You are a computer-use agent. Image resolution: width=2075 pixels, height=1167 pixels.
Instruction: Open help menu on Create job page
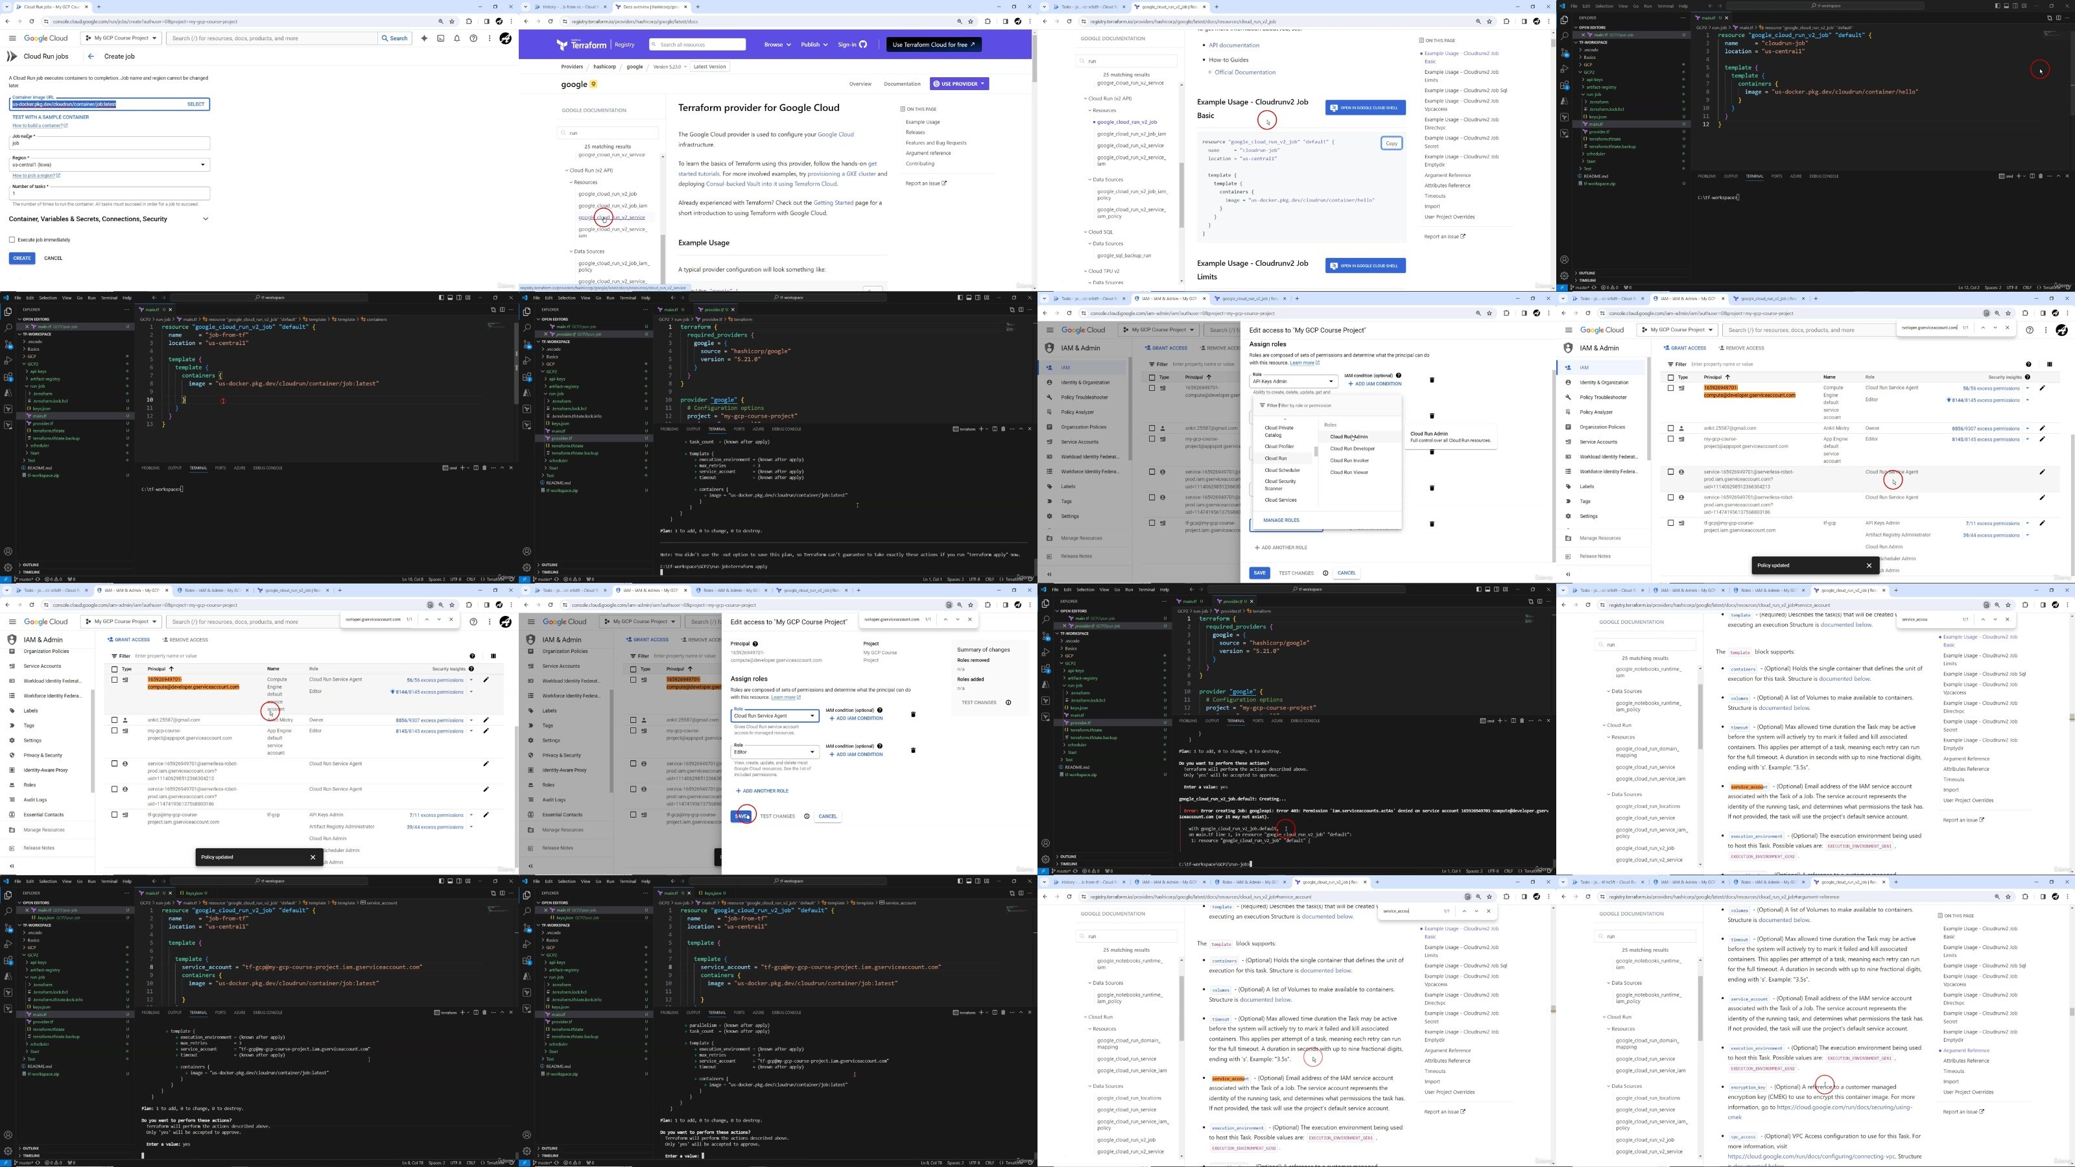[x=473, y=38]
